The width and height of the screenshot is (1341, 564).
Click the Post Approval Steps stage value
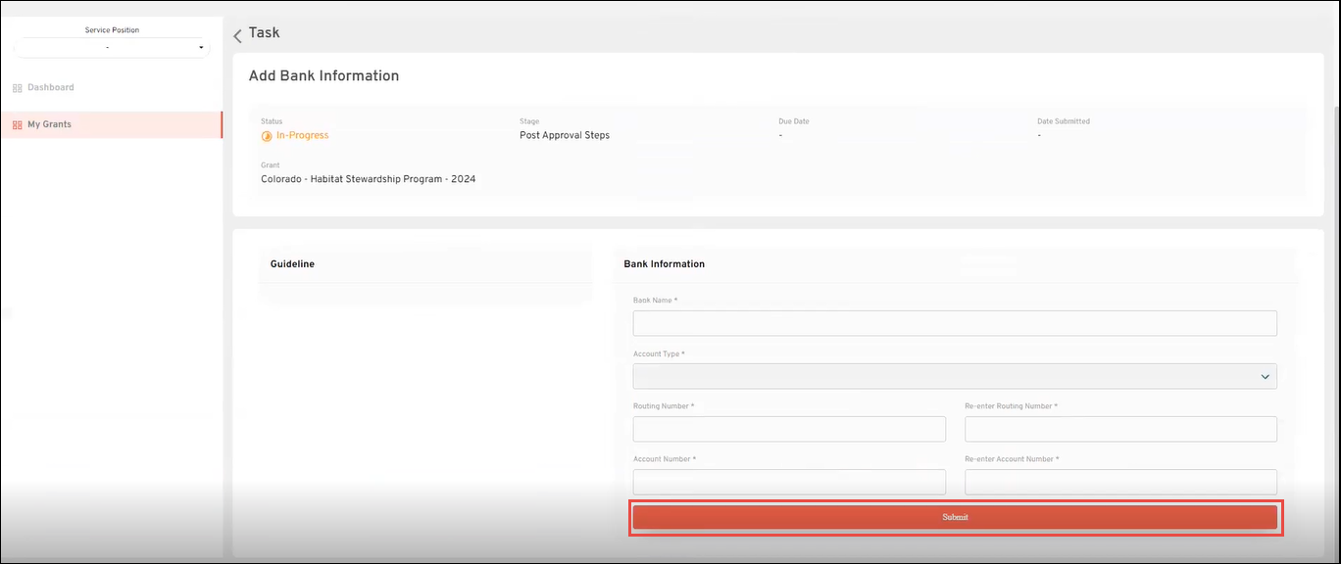click(x=564, y=135)
